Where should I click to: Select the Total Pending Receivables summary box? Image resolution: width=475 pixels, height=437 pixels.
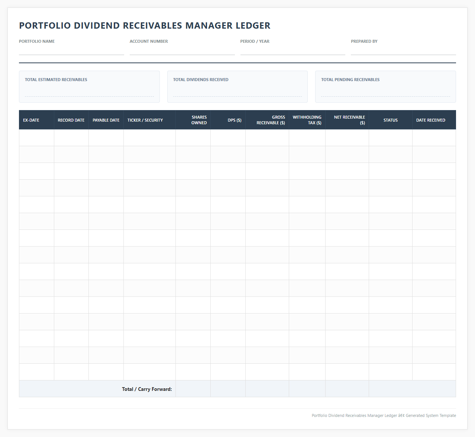tap(385, 87)
